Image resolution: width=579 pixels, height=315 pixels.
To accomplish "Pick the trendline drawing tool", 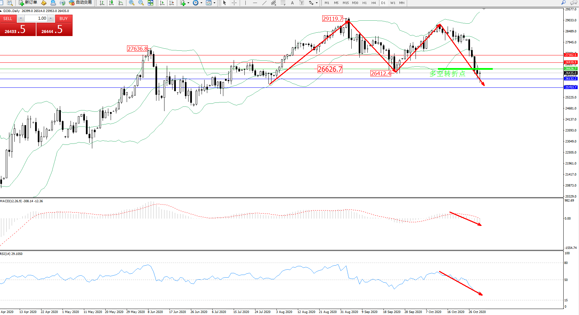I will click(264, 3).
